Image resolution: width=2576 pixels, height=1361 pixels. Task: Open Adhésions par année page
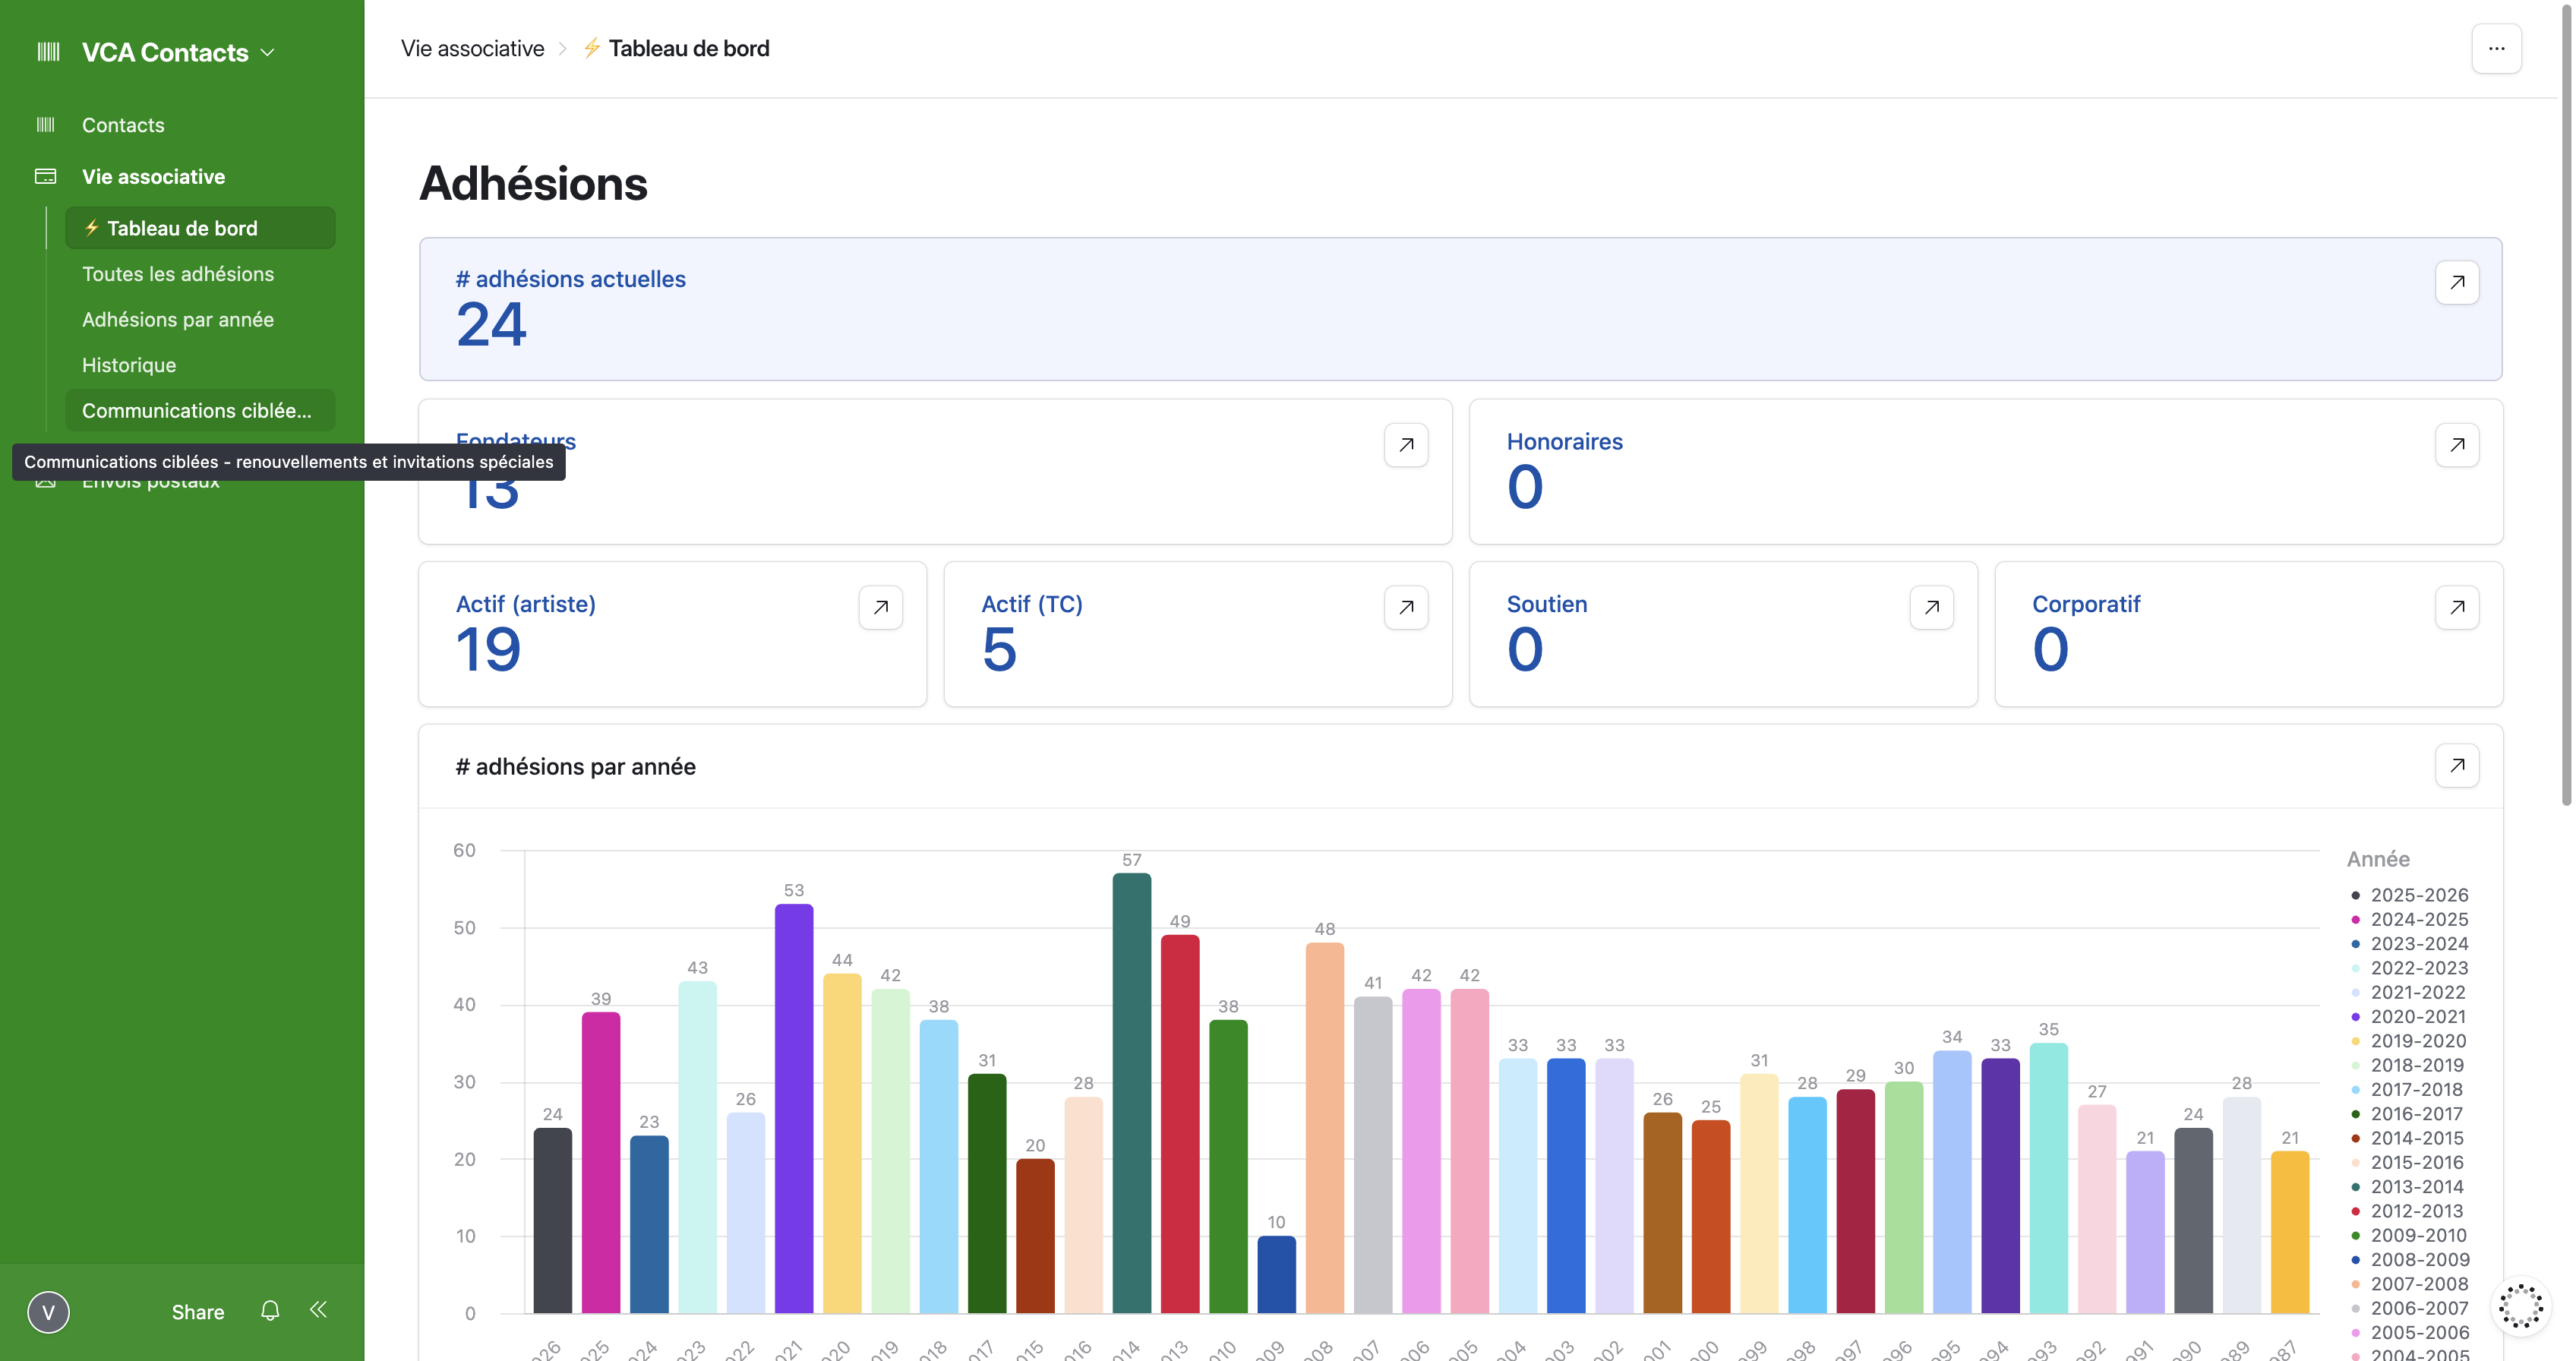[178, 319]
